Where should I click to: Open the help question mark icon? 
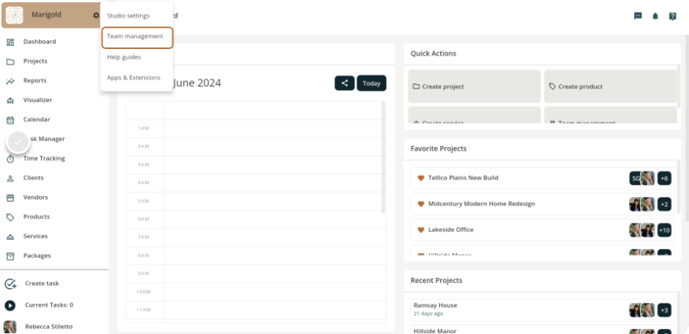pyautogui.click(x=672, y=16)
